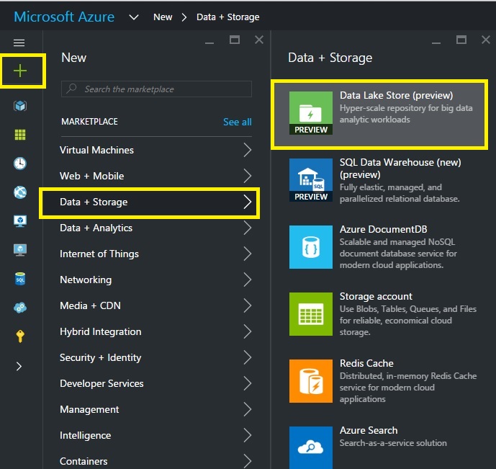Open the clock Recent sidebar icon

click(x=20, y=164)
